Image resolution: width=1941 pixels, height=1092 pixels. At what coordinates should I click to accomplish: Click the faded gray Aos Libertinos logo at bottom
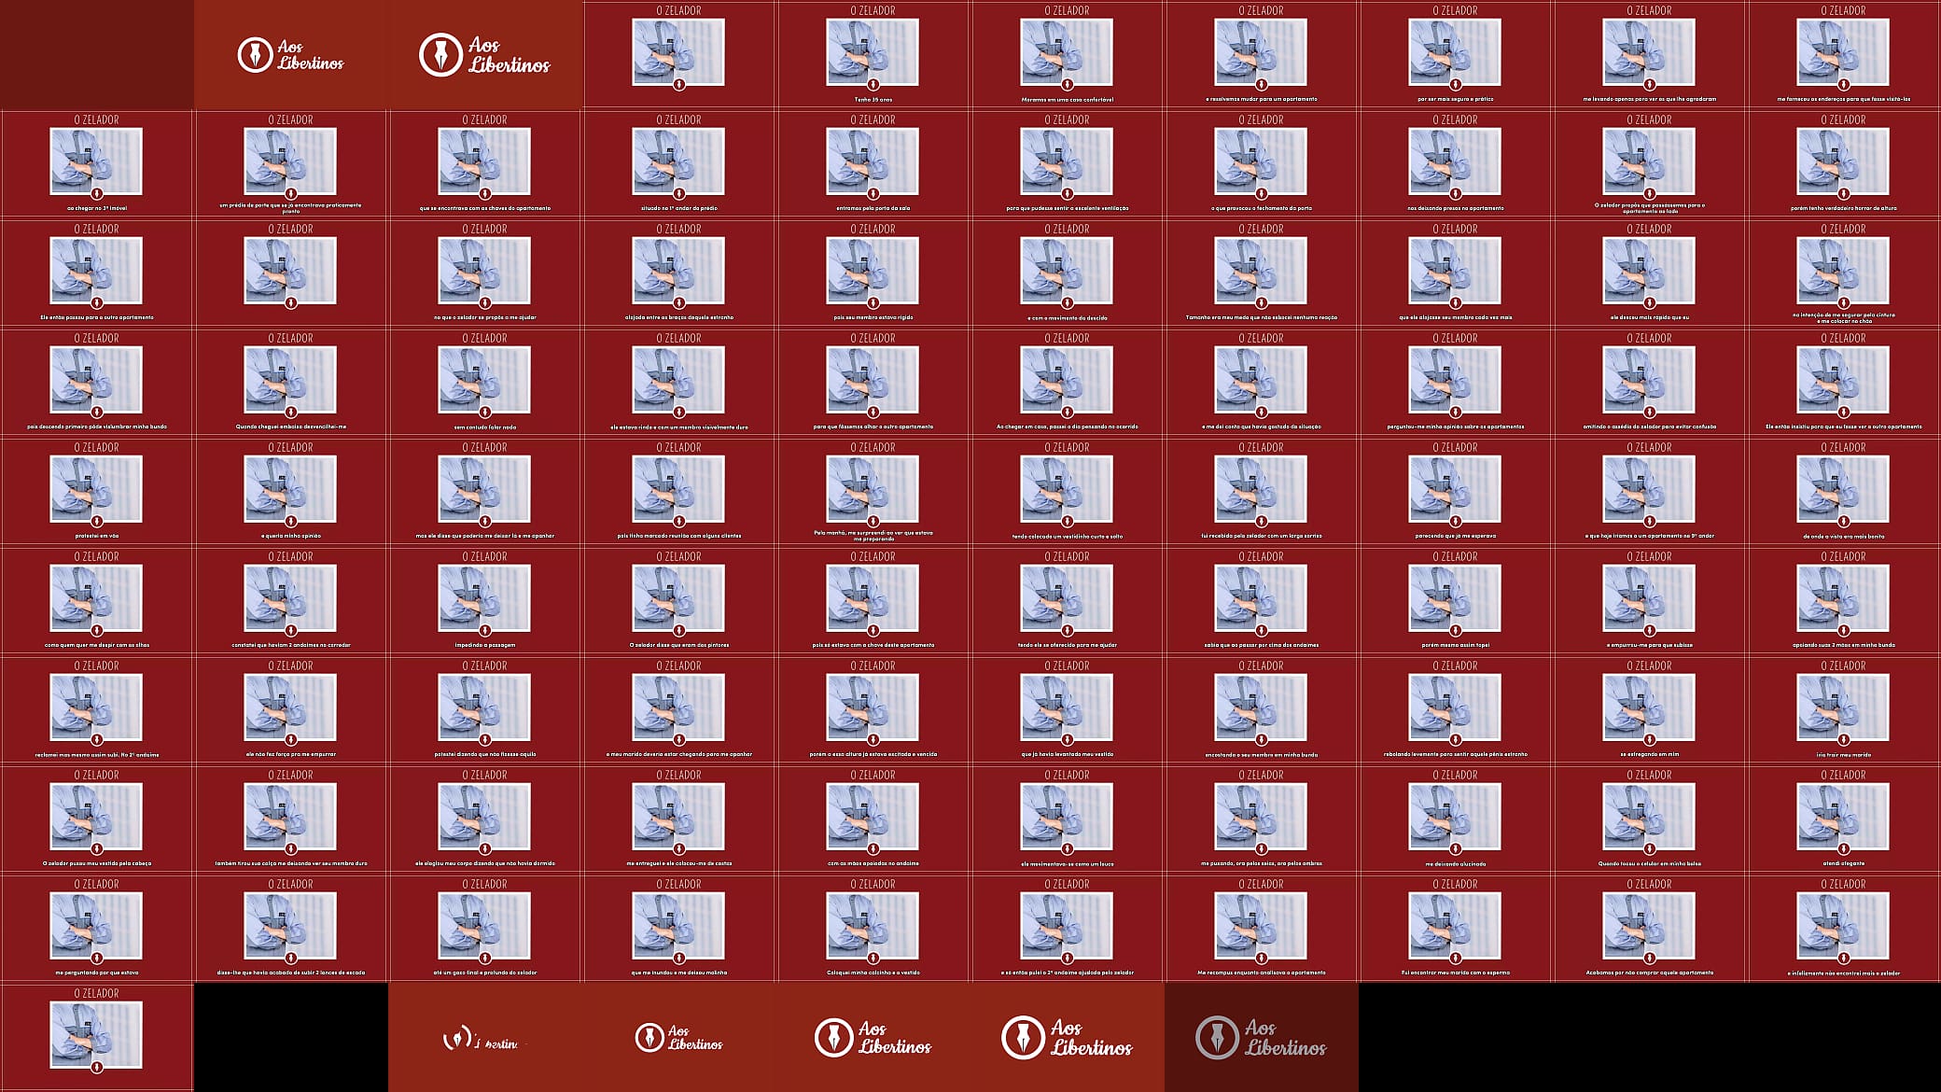[1261, 1037]
